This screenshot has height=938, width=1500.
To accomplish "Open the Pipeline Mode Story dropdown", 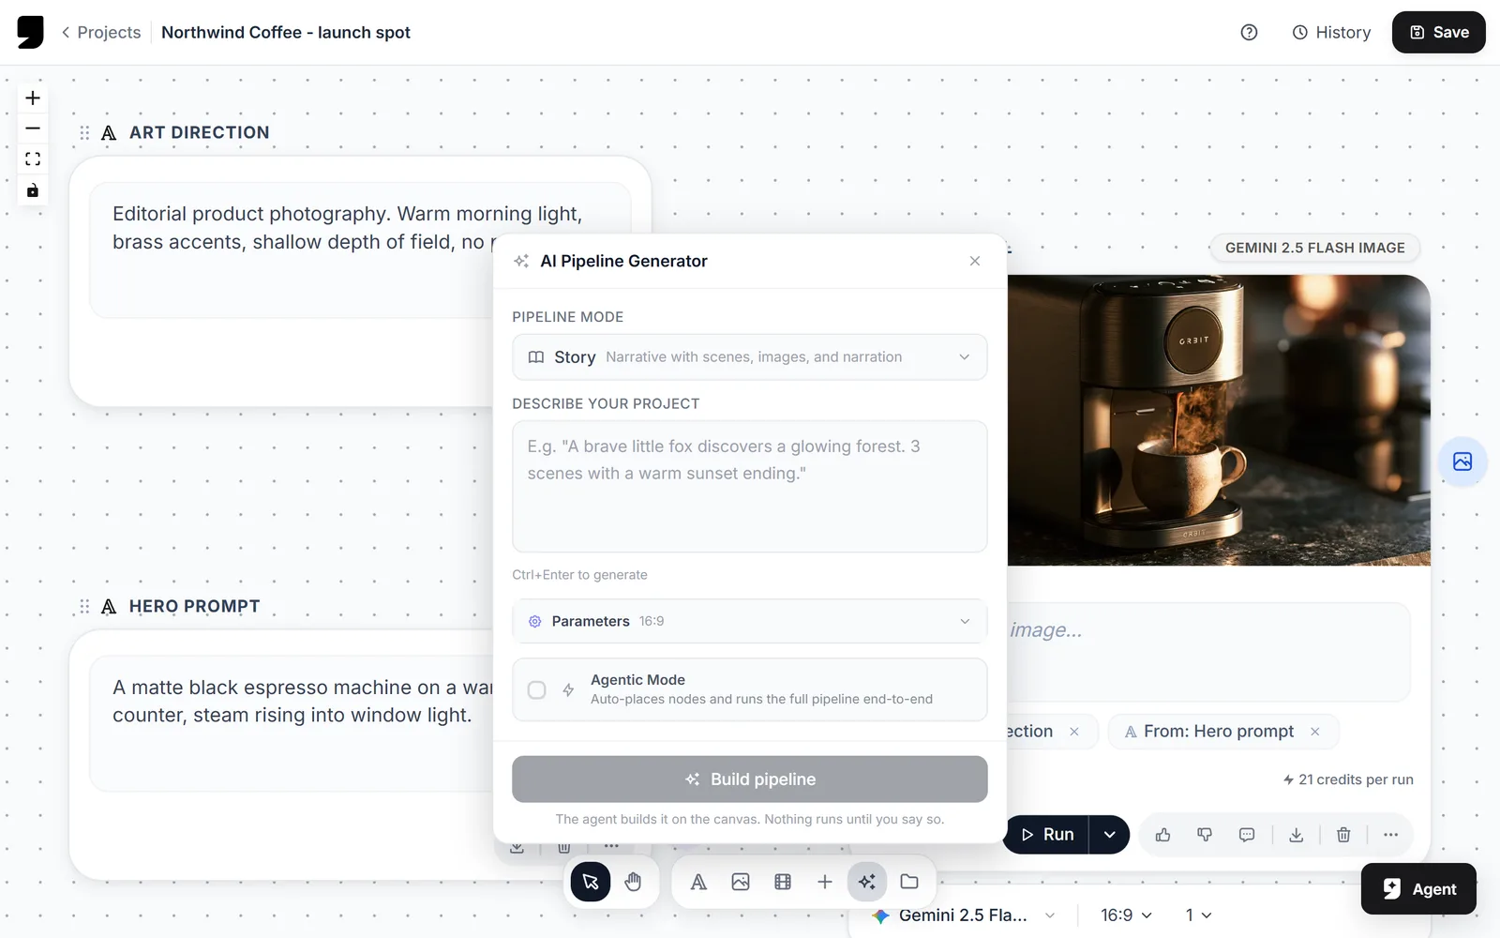I will coord(749,356).
